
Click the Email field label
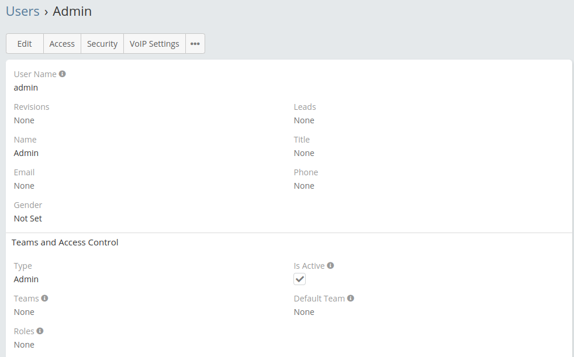tap(24, 172)
